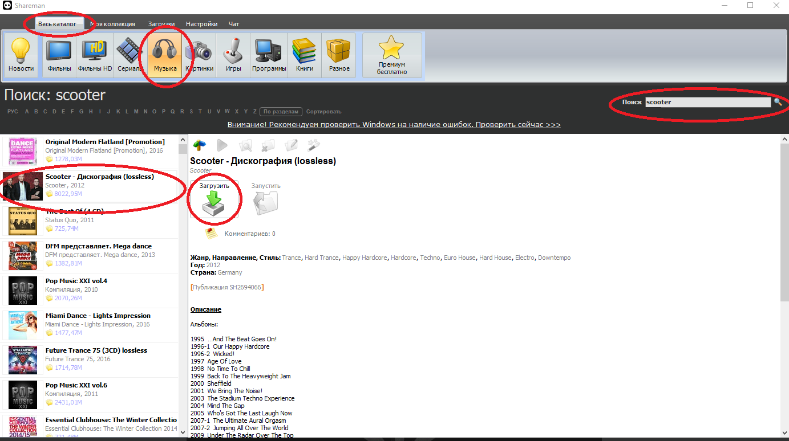The image size is (789, 441).
Task: Click the Shareman app logo in title bar
Action: click(x=8, y=6)
